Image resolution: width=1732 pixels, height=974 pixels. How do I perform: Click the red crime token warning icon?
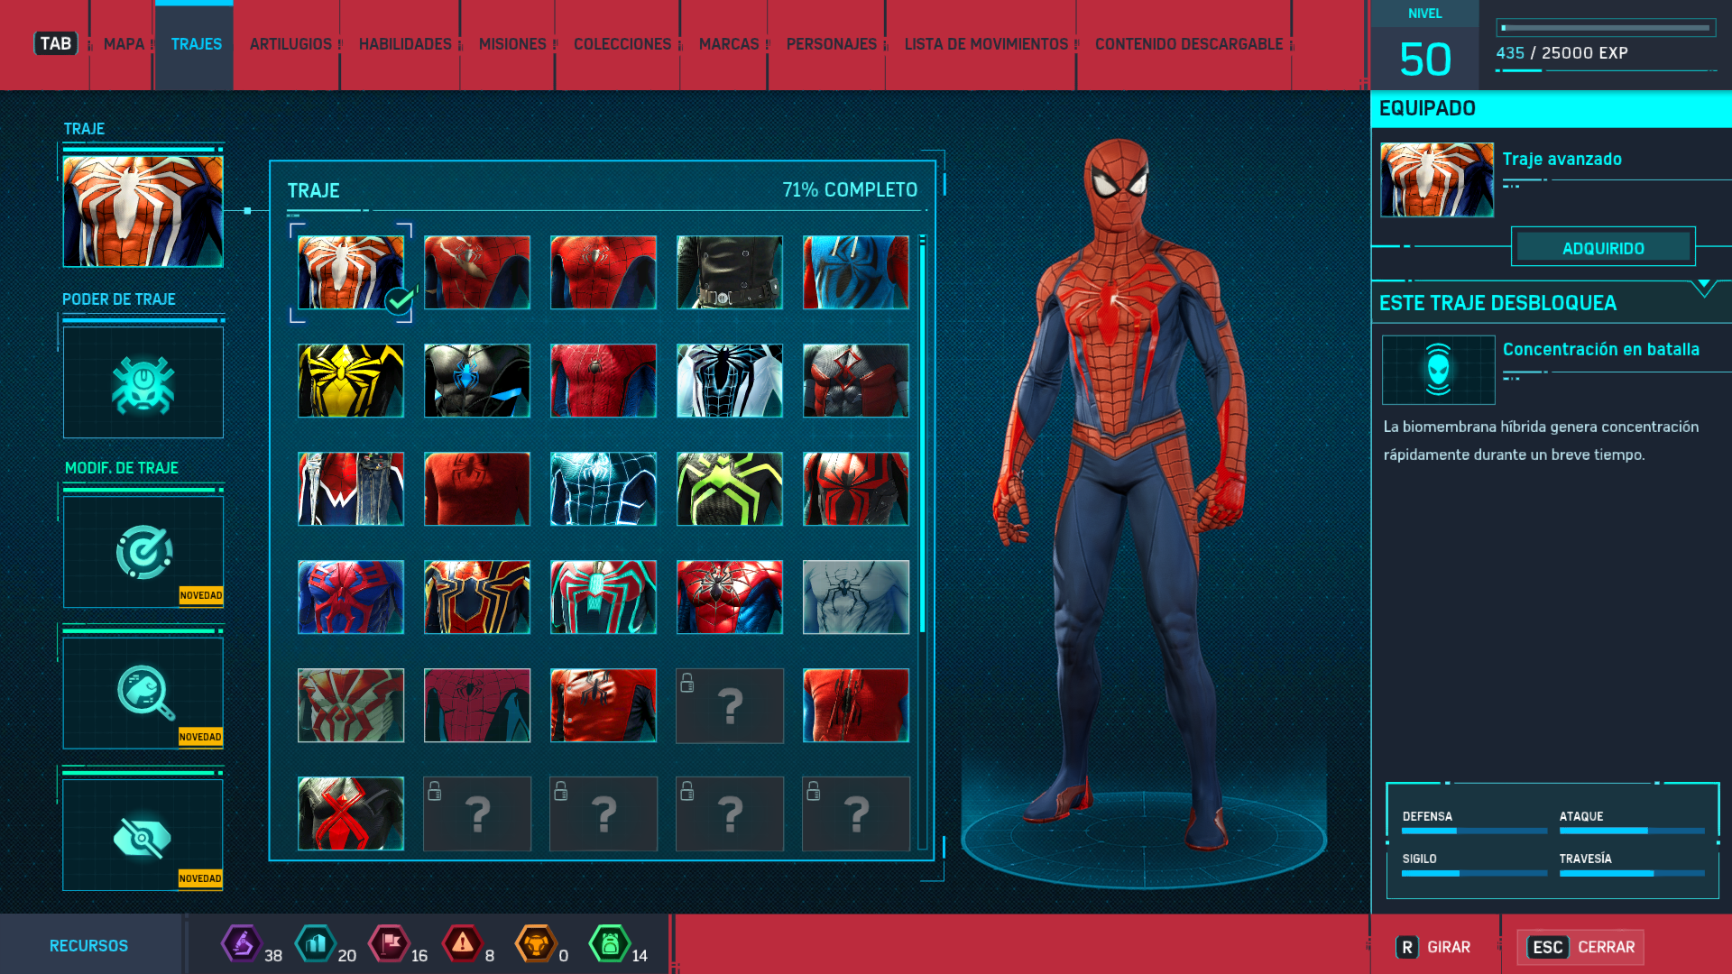(462, 944)
